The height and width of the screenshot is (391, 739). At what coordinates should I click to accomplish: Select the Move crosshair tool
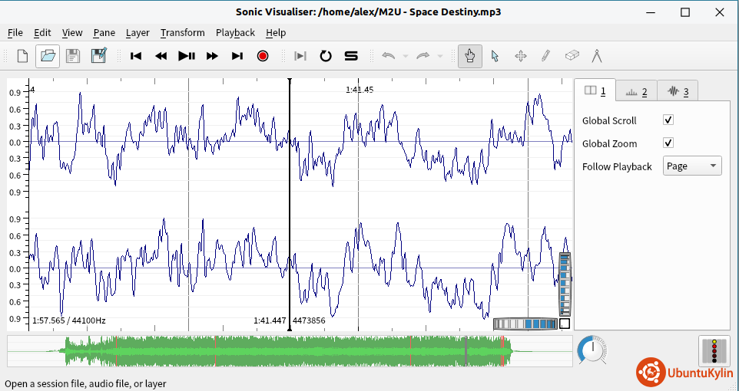[520, 56]
